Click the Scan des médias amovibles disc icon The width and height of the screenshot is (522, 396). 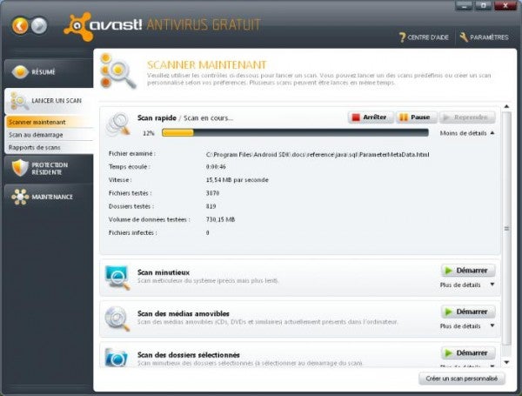(x=118, y=318)
